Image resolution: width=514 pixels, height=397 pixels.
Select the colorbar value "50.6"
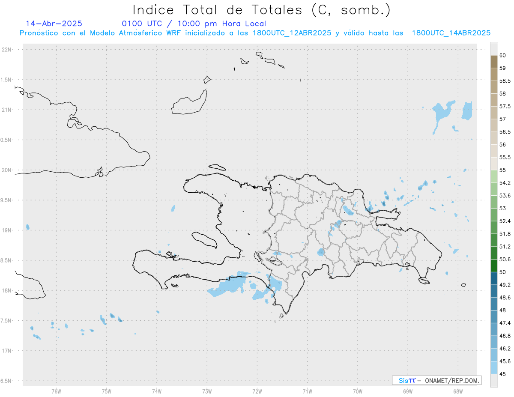tap(505, 259)
